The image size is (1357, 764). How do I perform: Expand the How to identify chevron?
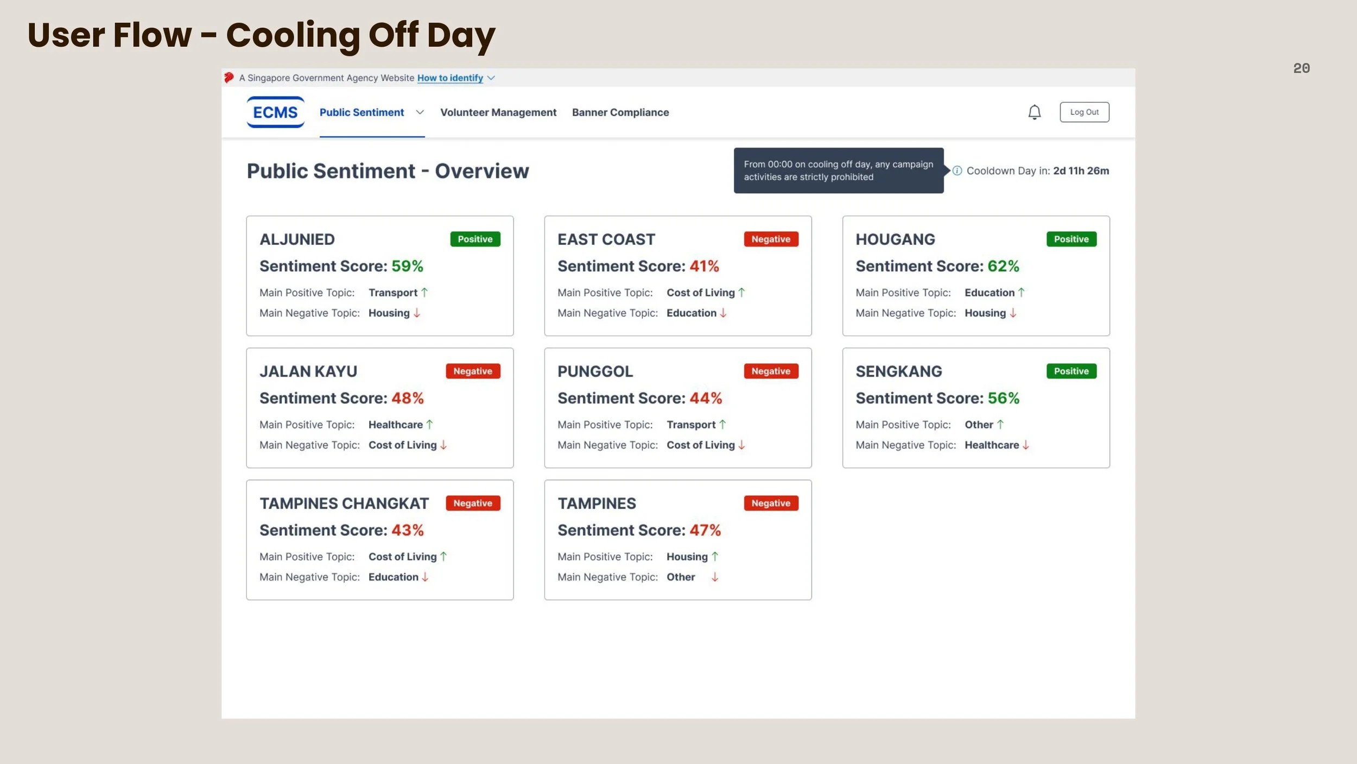(491, 78)
